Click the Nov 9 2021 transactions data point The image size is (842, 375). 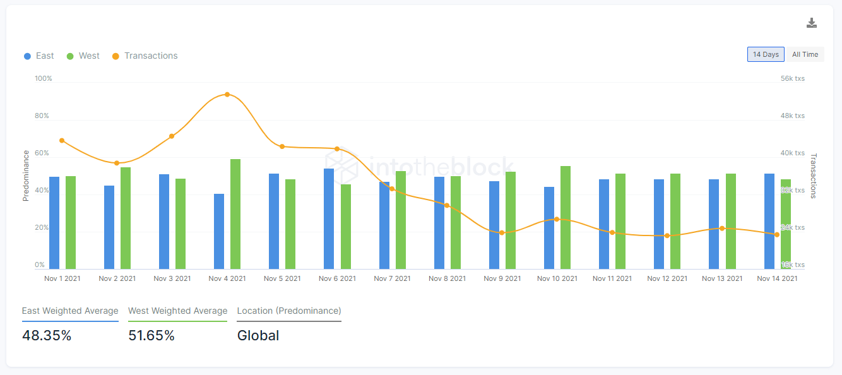tap(502, 233)
